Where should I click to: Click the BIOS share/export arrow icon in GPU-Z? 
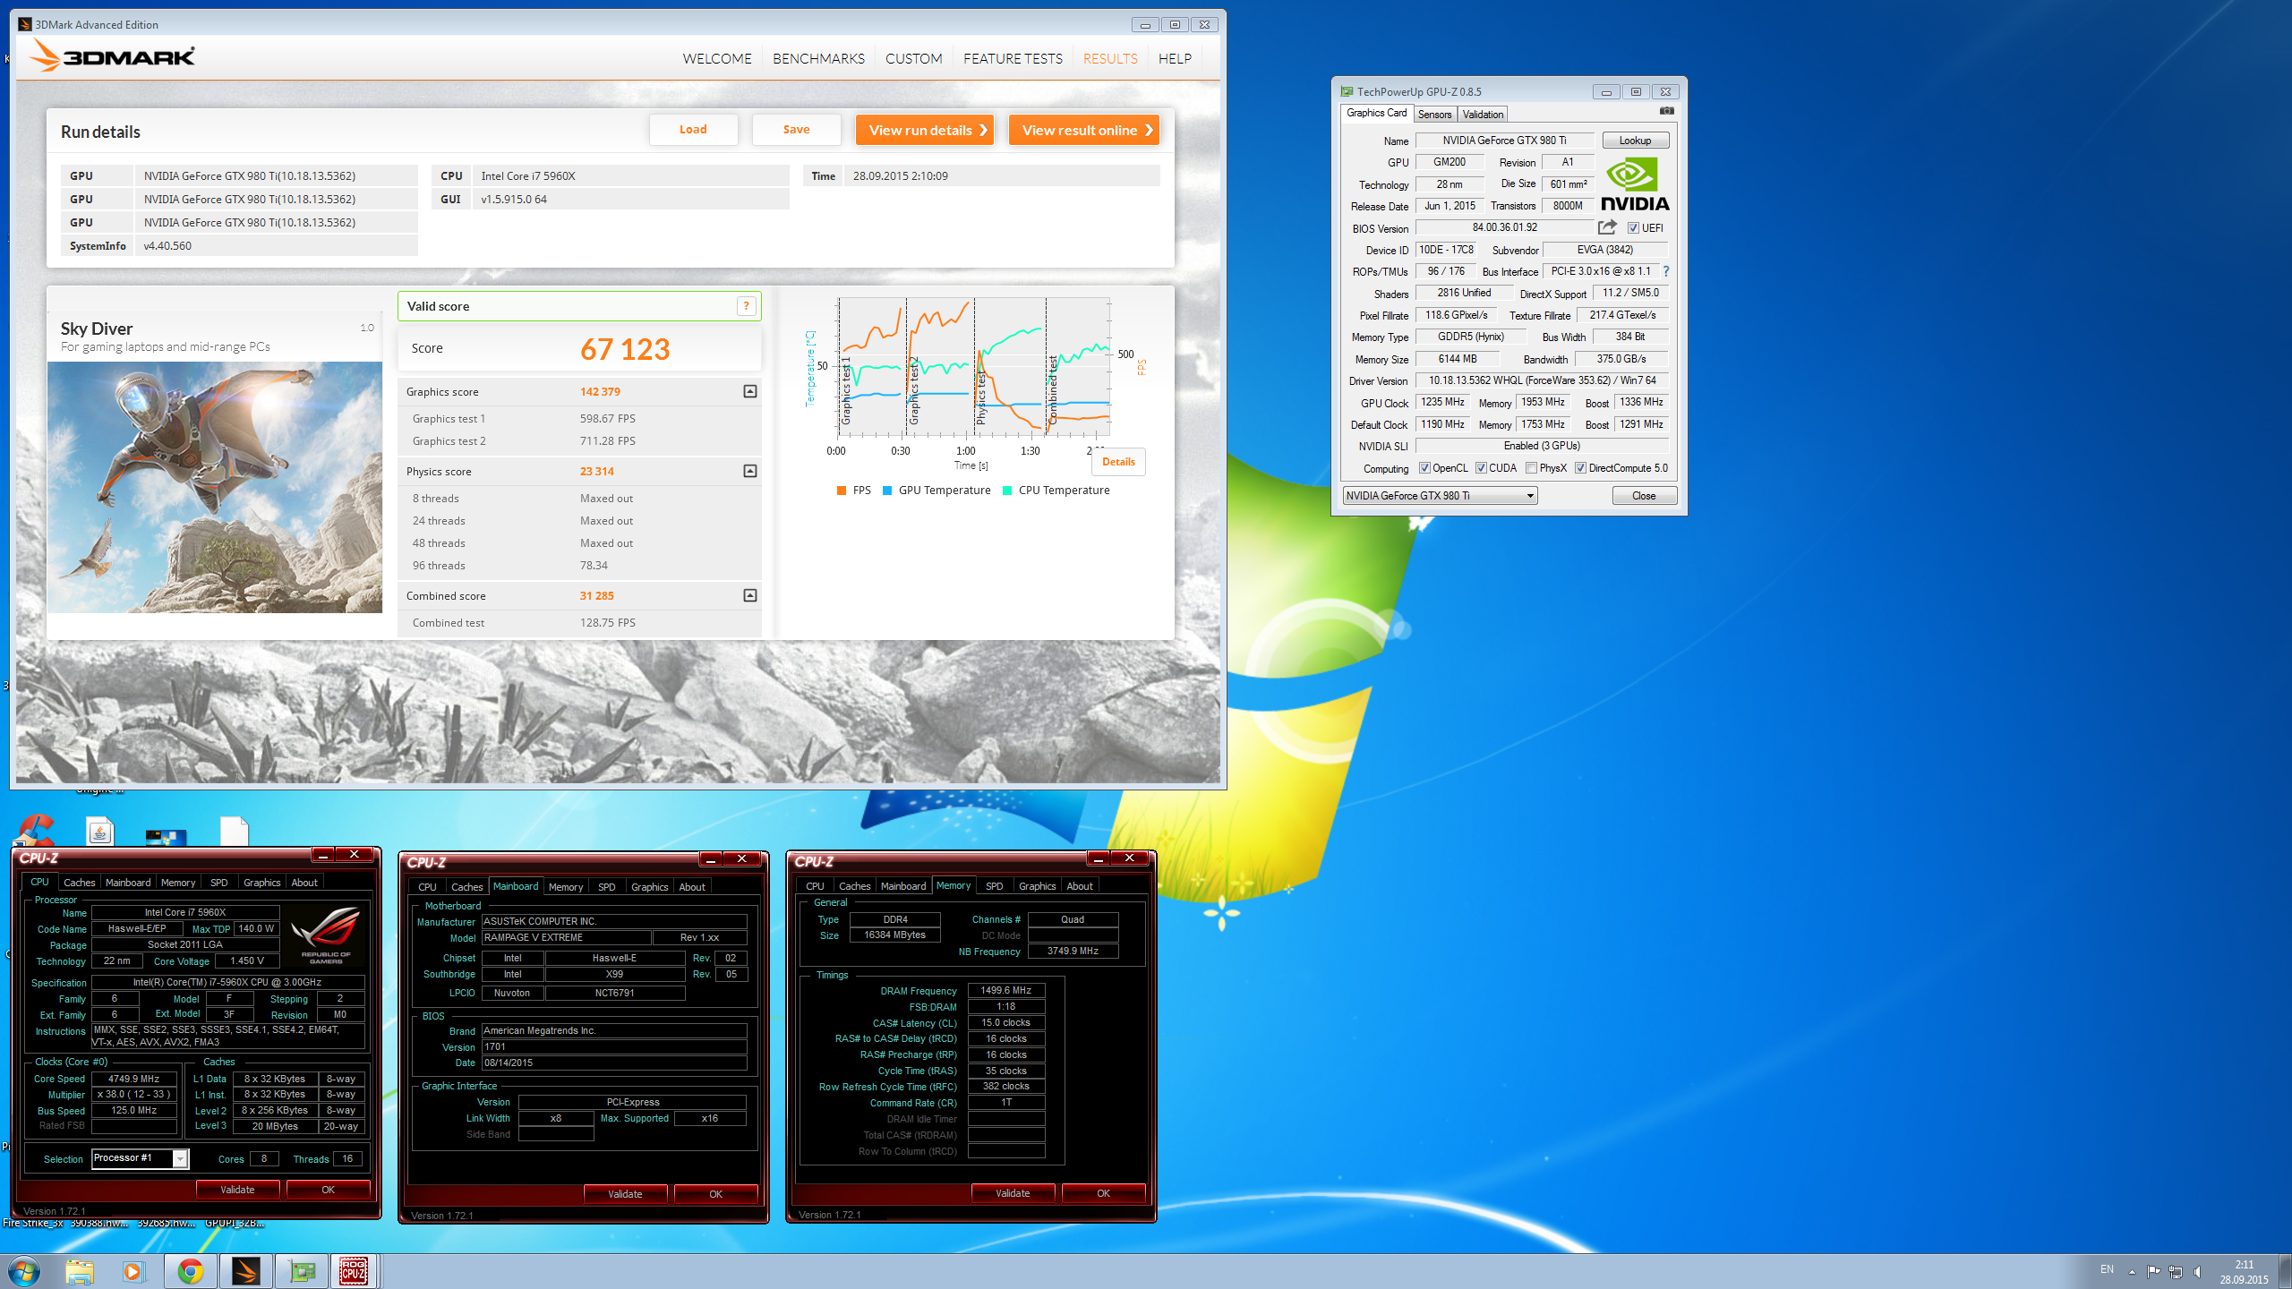click(x=1608, y=227)
